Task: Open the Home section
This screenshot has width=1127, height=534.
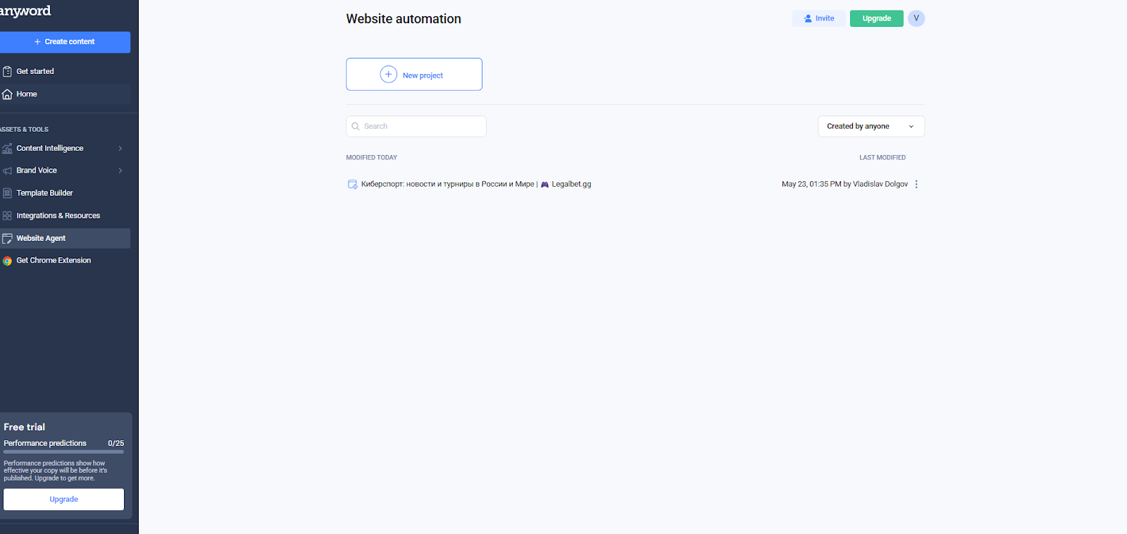Action: tap(65, 94)
